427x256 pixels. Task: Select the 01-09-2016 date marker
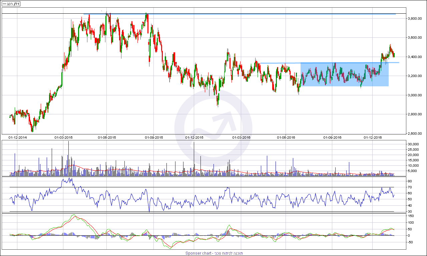[332, 137]
